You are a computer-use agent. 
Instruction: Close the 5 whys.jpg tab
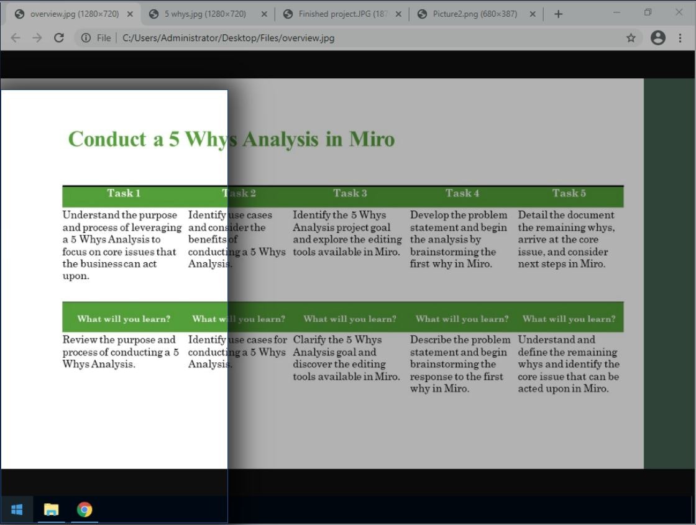[x=264, y=14]
